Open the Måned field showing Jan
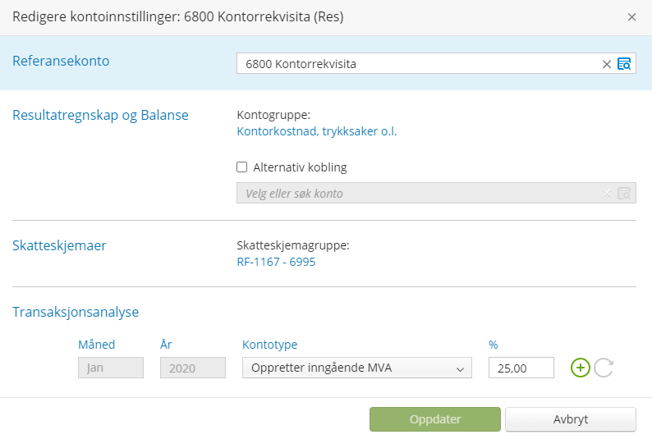Screen dimensions: 652x439 pos(110,368)
